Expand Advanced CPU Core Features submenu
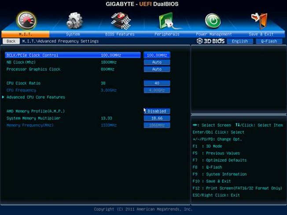The height and width of the screenshot is (215, 287). tap(36, 97)
